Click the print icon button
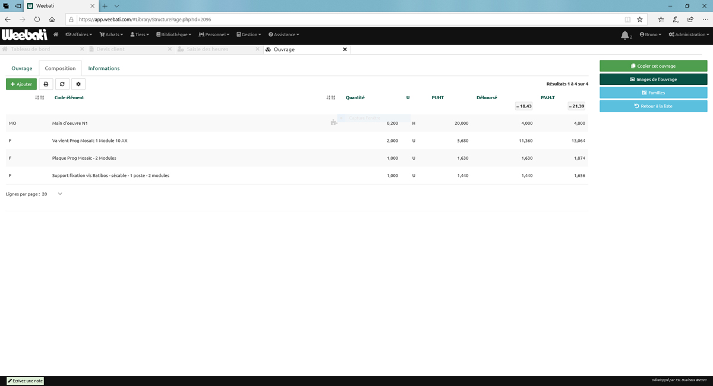Viewport: 713px width, 386px height. click(x=46, y=84)
